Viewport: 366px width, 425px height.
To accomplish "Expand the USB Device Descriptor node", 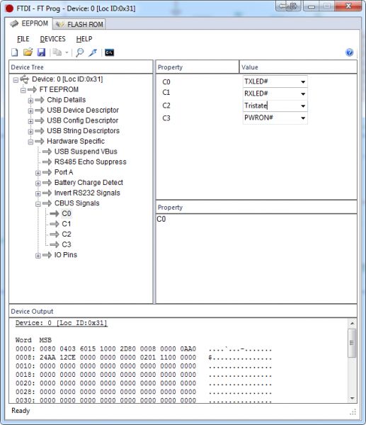I will pos(30,110).
